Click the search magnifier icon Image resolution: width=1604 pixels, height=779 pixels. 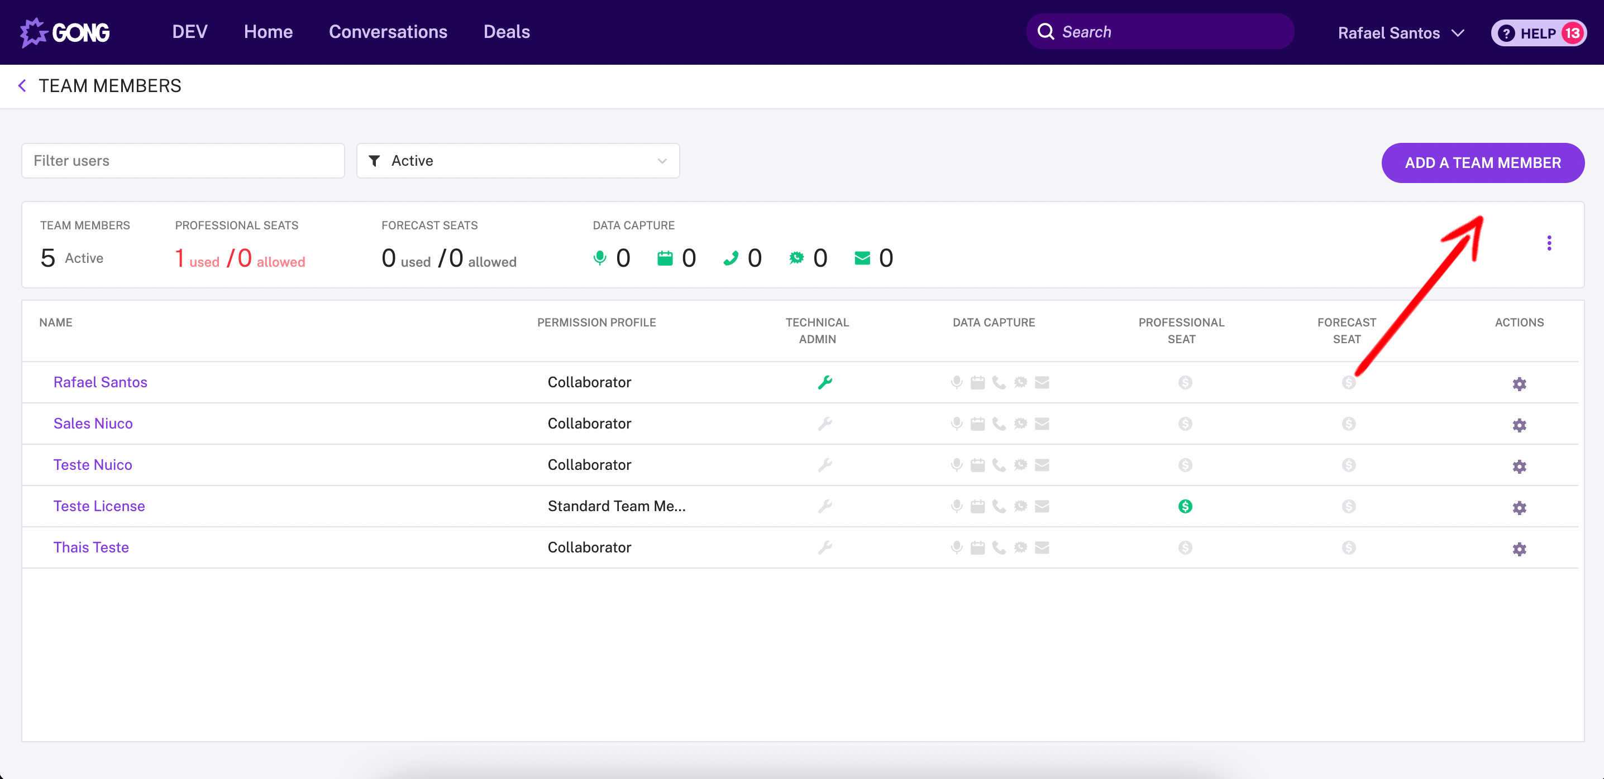coord(1046,32)
